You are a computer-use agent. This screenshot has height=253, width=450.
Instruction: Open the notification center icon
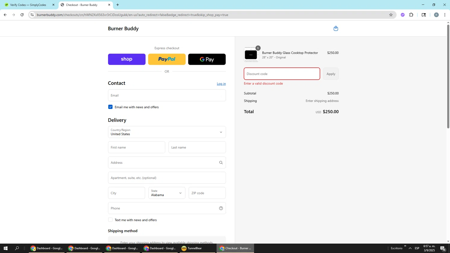click(x=443, y=248)
